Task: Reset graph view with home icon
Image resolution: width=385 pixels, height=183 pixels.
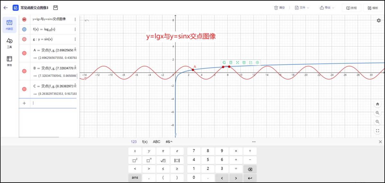Action: click(378, 104)
